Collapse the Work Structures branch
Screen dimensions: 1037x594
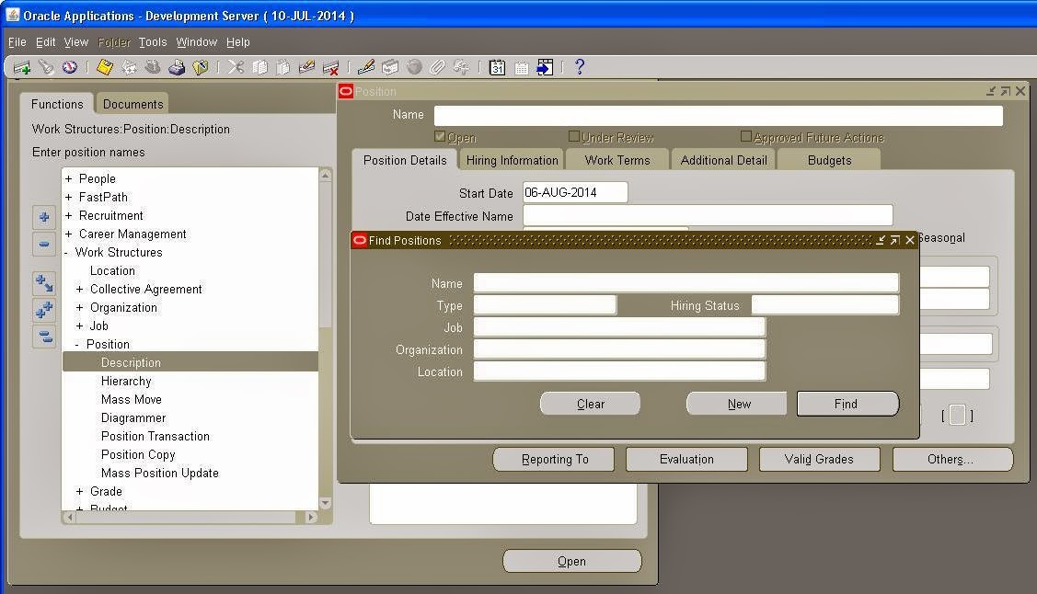(x=67, y=252)
